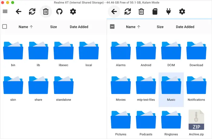Click the highlighted Music folder
The image size is (212, 139).
point(171,90)
